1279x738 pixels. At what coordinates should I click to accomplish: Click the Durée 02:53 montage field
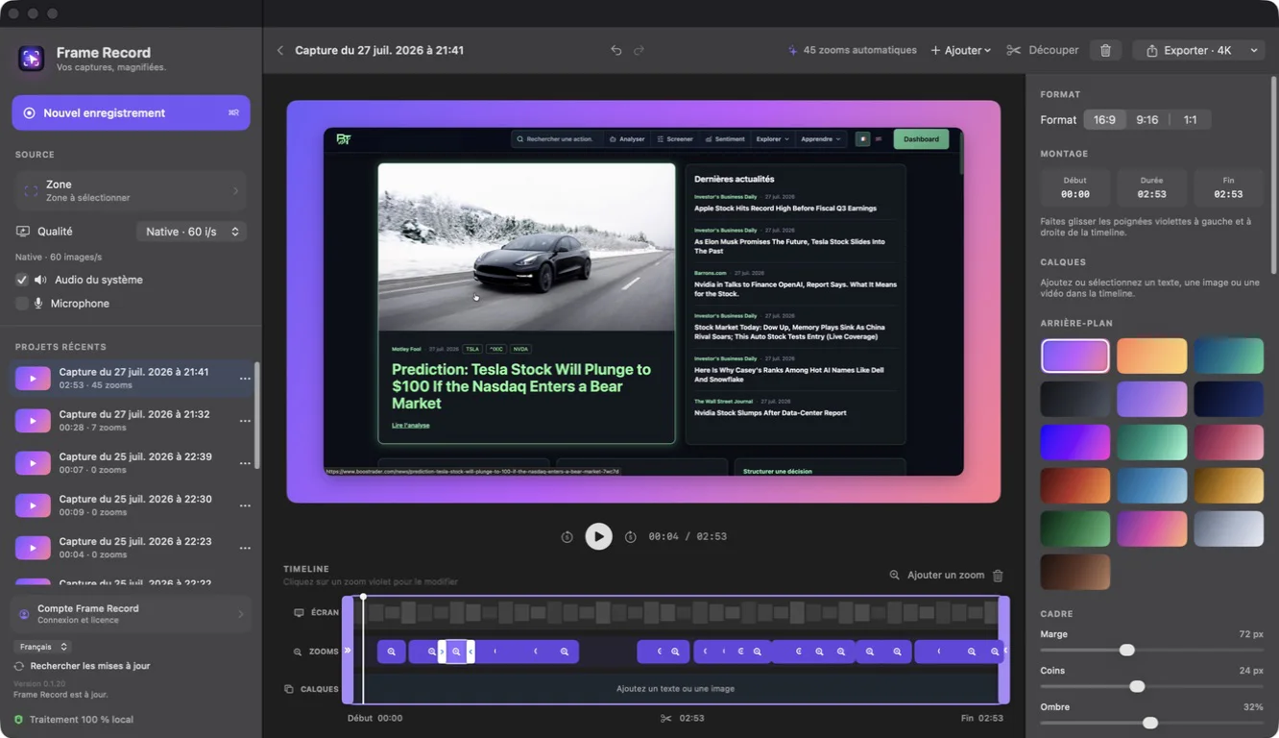(1151, 187)
